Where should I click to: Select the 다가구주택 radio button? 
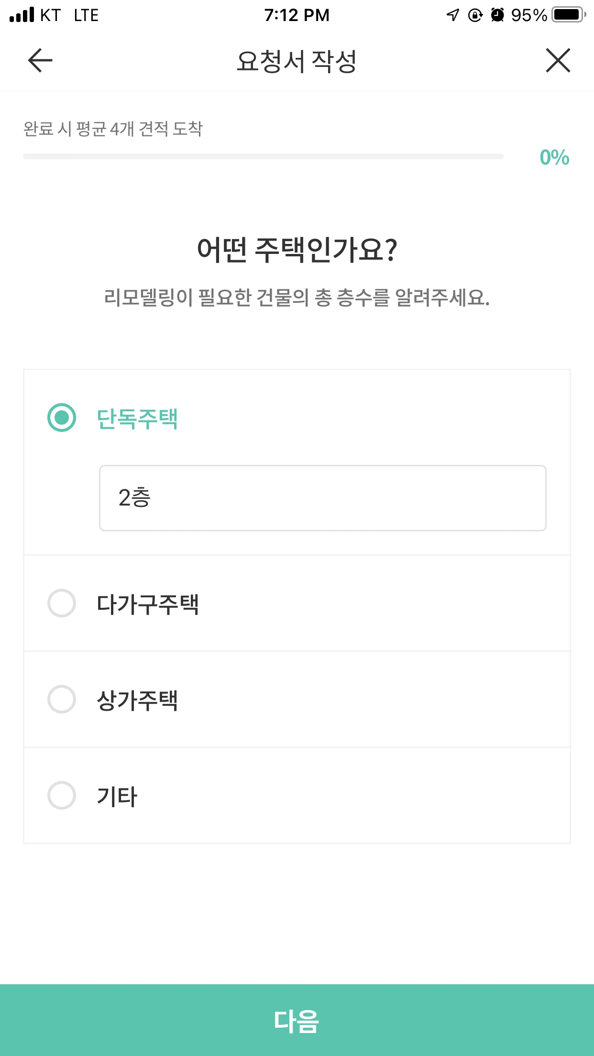[x=62, y=603]
